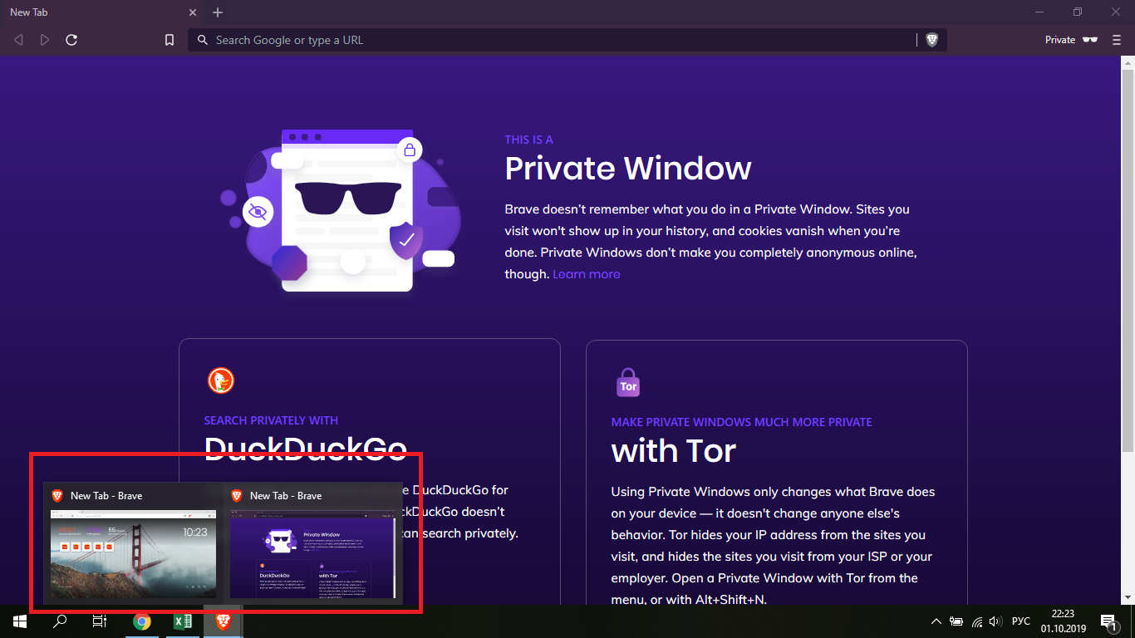
Task: Show hidden system tray icons
Action: pyautogui.click(x=936, y=621)
